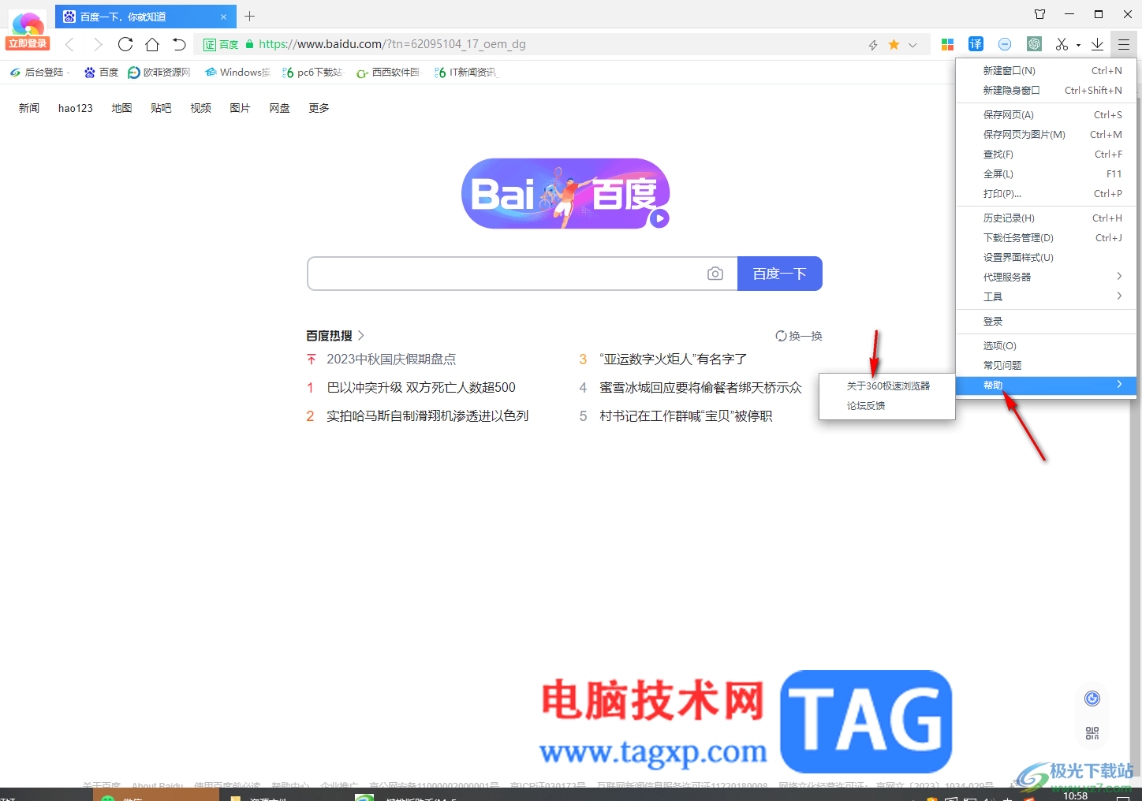Click the 贴吧 link
The image size is (1142, 801).
[x=161, y=109]
